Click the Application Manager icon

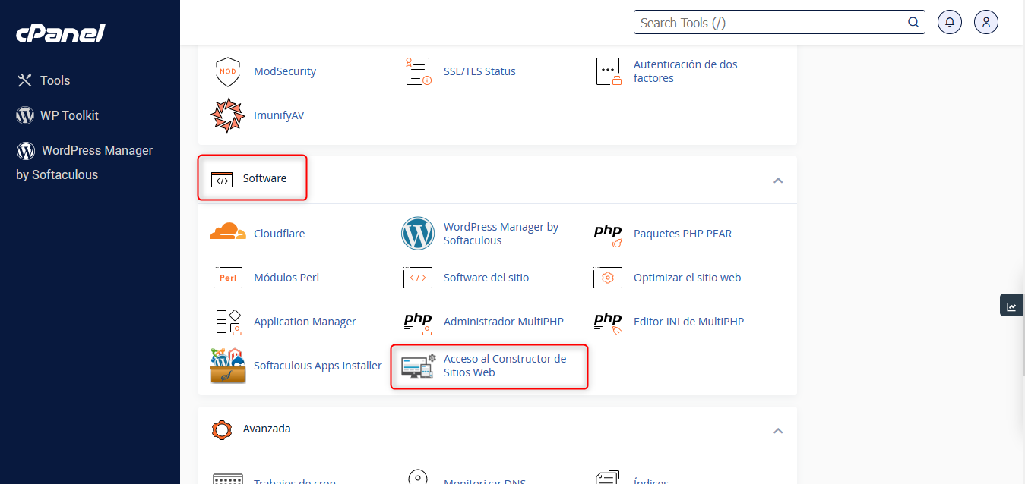pyautogui.click(x=228, y=322)
